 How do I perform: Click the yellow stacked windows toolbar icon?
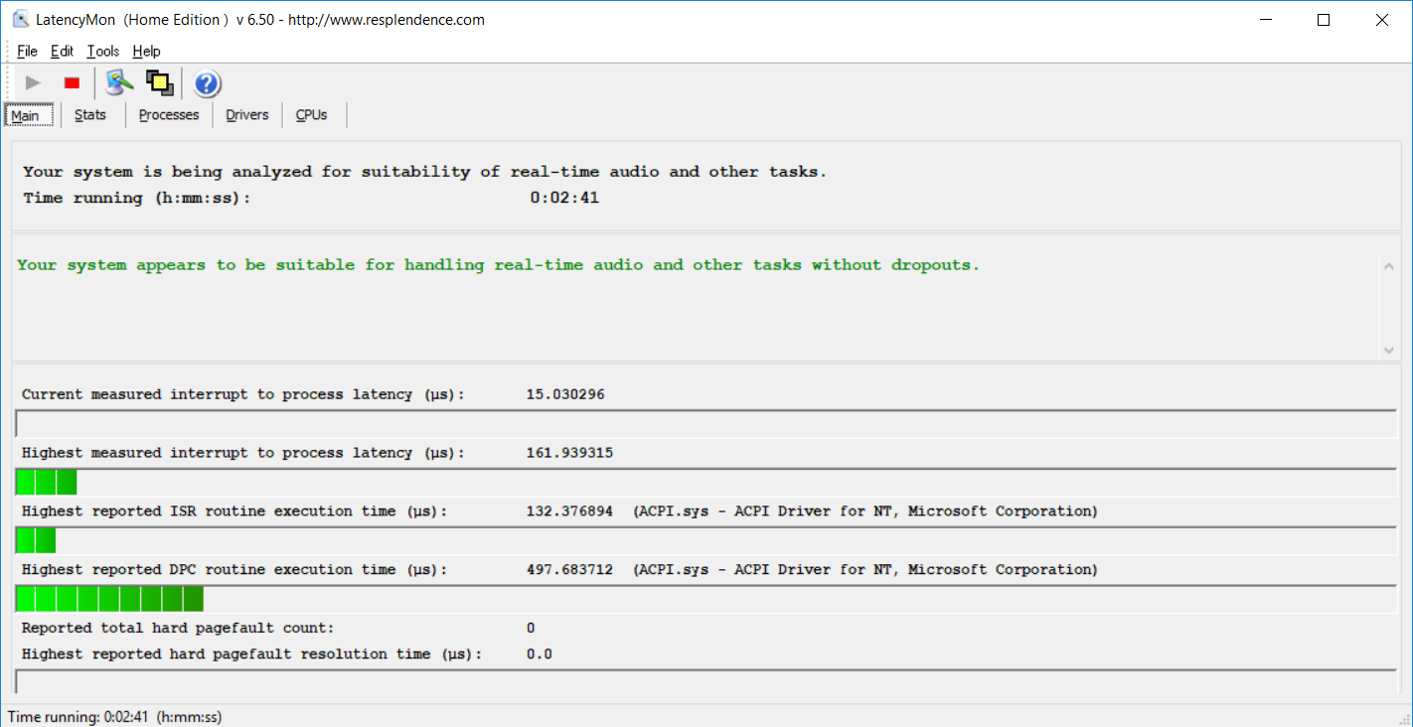coord(159,83)
